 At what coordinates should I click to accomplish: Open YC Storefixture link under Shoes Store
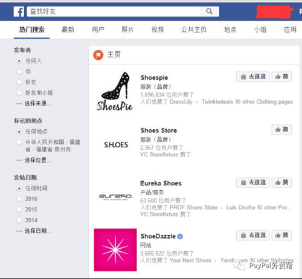[159, 155]
